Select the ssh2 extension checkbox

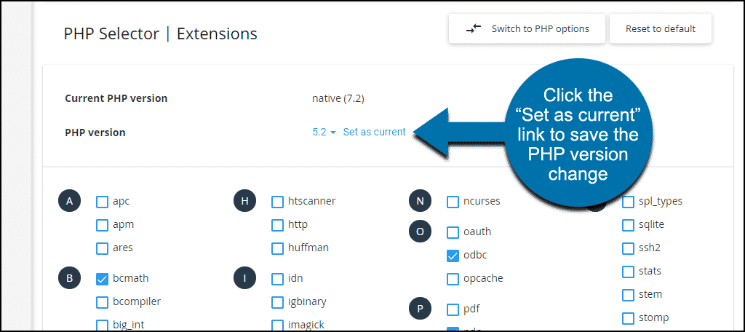pos(628,248)
